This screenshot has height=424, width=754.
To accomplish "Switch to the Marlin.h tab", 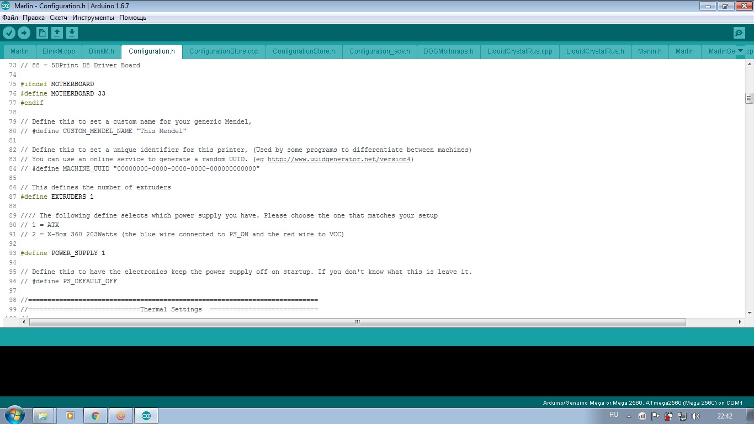I will click(650, 51).
